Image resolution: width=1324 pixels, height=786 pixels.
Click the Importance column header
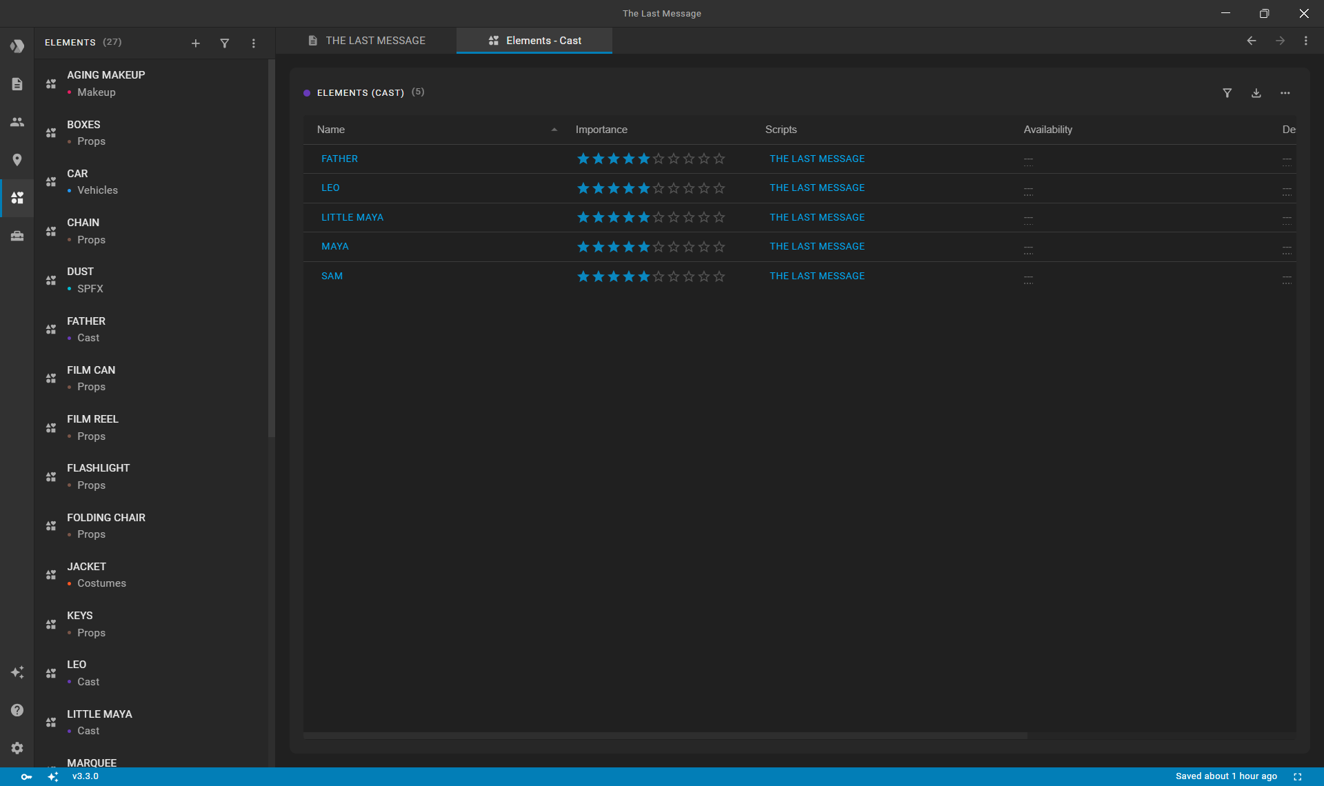click(601, 130)
